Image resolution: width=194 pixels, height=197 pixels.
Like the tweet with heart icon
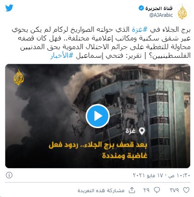186,190
